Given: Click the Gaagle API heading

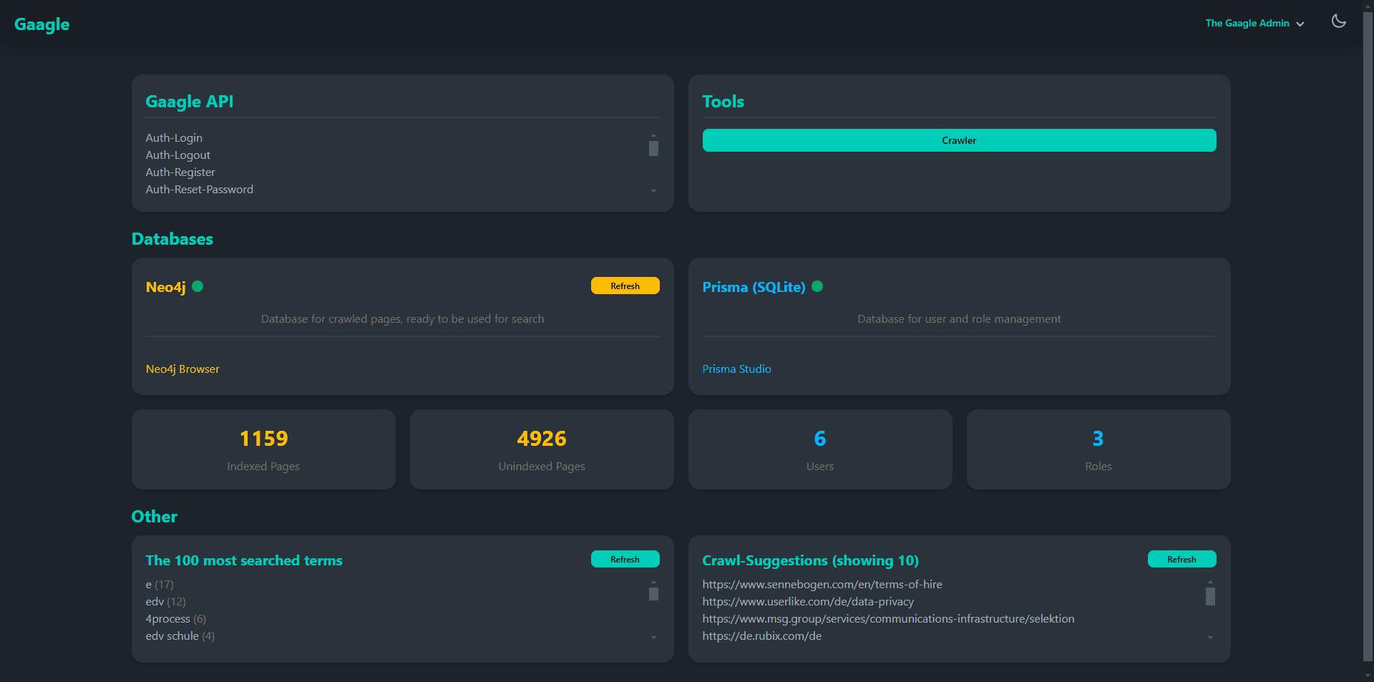Looking at the screenshot, I should [x=190, y=102].
